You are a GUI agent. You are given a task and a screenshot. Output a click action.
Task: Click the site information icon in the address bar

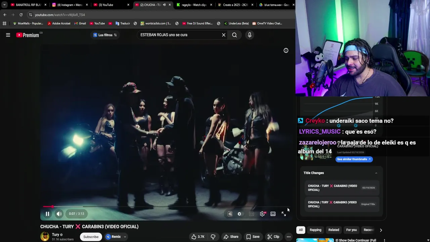(31, 15)
